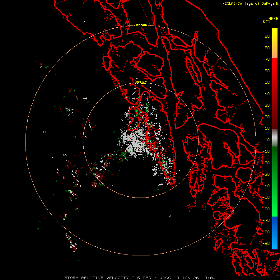
Task: Click the KT unit label above color bar
Action: 266,21
